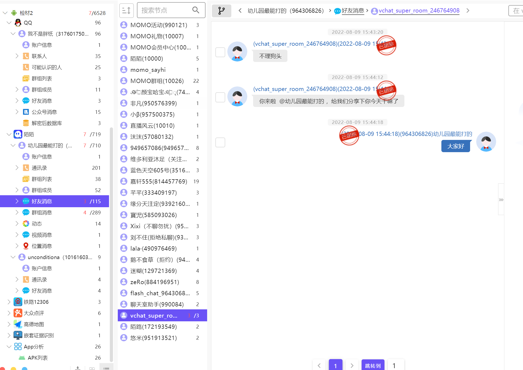Viewport: 523px width, 370px height.
Task: Select checkbox next to 大家好 message
Action: click(220, 142)
